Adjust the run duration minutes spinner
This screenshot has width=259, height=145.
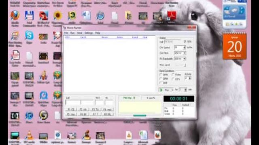tap(186, 90)
